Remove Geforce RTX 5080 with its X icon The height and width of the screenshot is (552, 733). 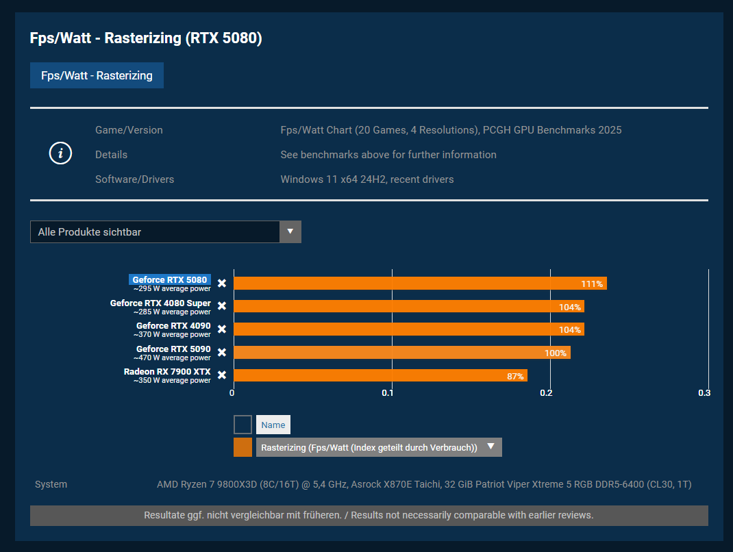point(222,284)
